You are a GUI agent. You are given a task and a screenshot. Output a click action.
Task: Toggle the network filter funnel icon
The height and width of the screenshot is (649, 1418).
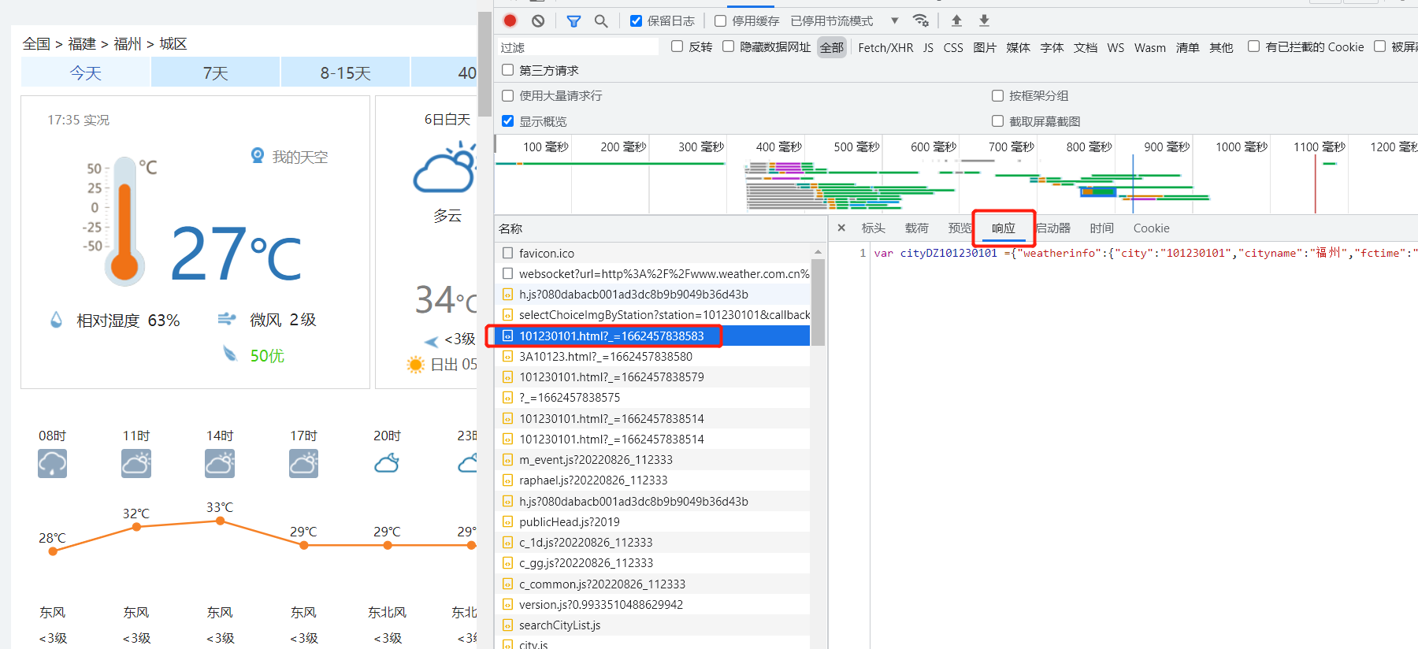[x=574, y=21]
